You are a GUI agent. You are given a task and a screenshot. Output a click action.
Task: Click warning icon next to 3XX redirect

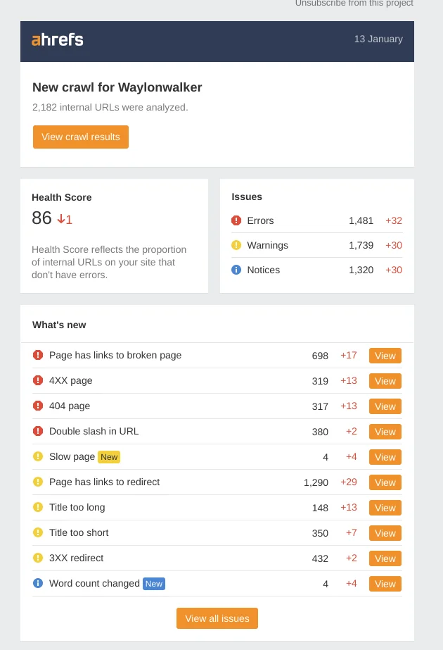38,558
